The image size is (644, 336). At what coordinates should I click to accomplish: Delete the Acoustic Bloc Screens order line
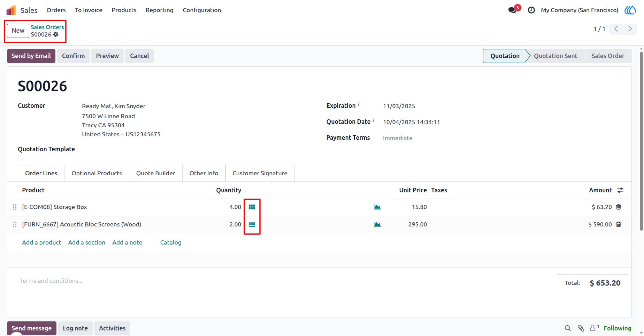click(x=619, y=224)
